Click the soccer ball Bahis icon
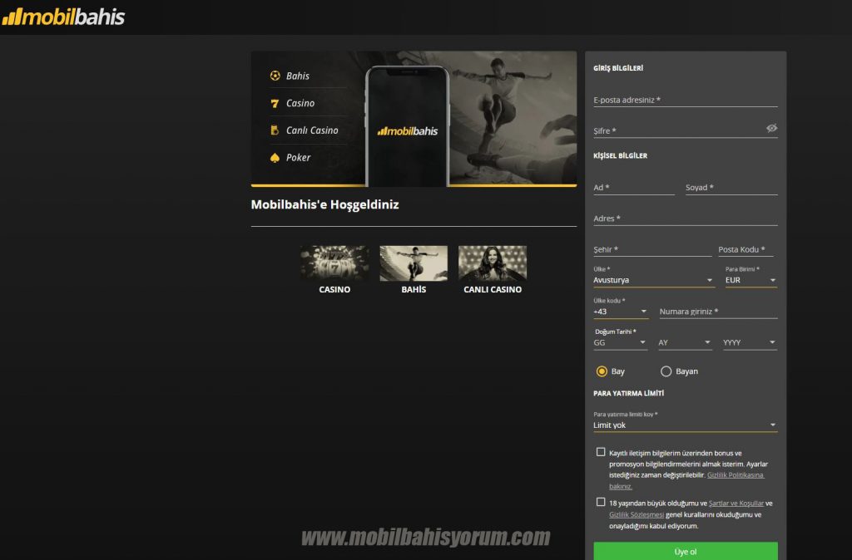The image size is (852, 560). coord(275,76)
